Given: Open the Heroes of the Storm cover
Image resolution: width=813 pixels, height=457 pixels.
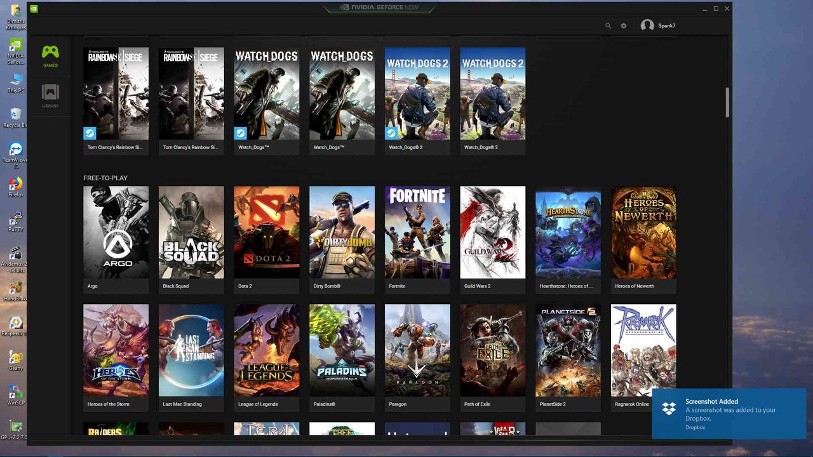Looking at the screenshot, I should (x=116, y=350).
